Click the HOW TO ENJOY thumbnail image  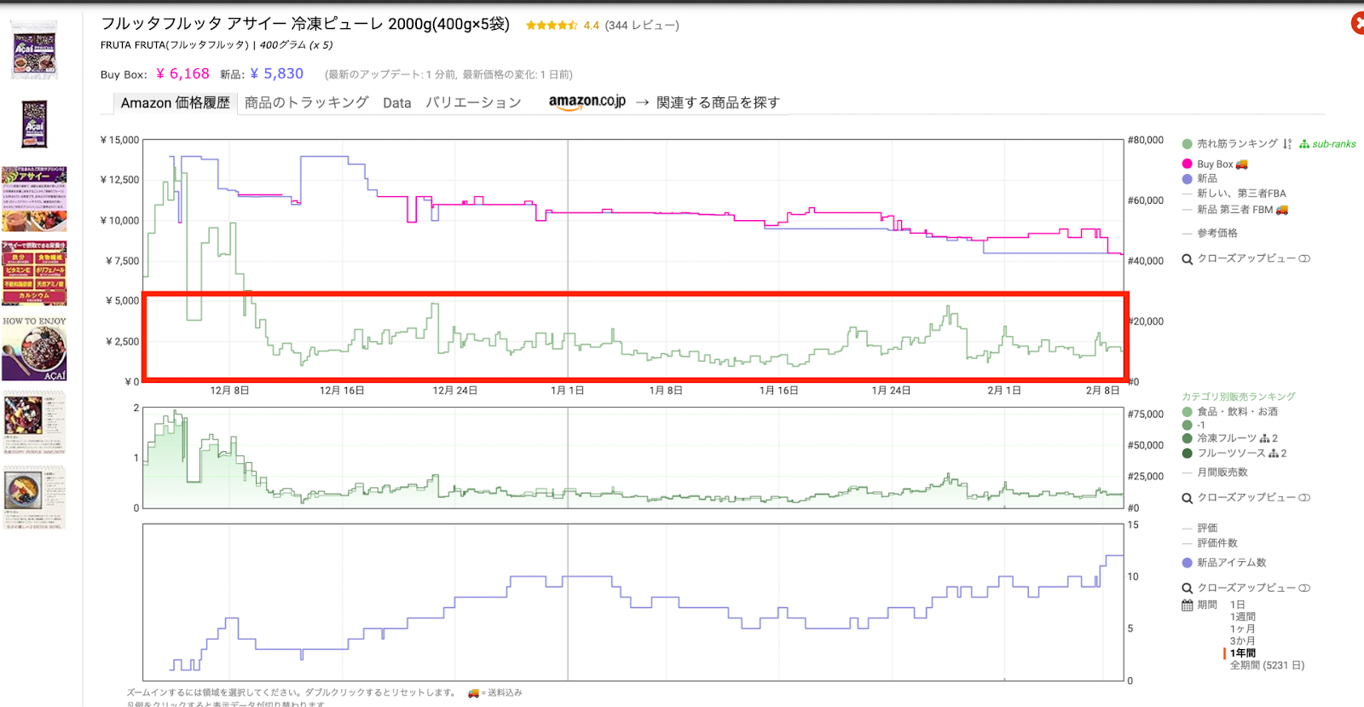(34, 349)
